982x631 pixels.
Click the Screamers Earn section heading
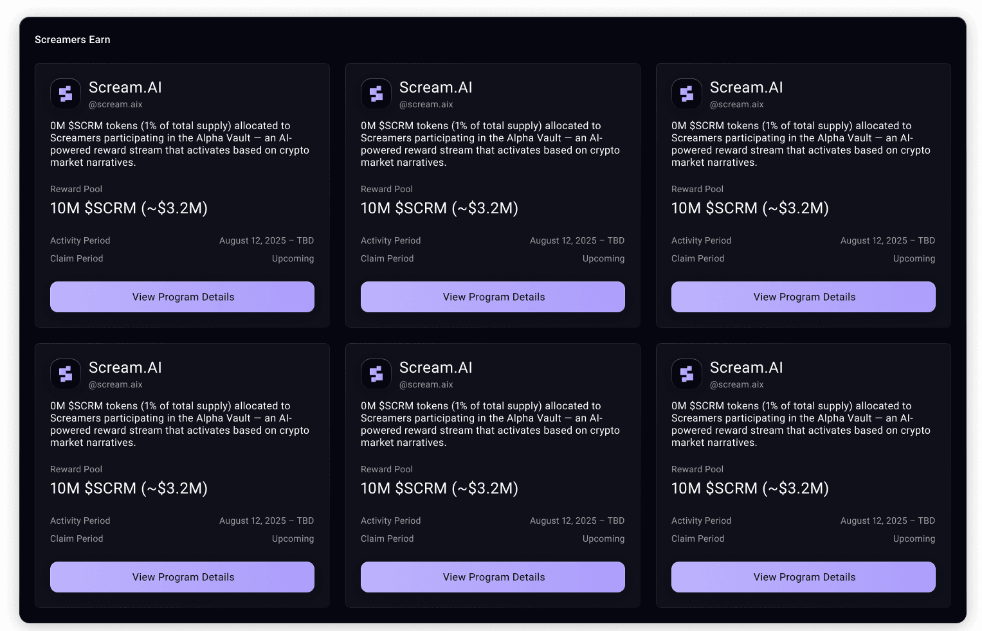(73, 40)
